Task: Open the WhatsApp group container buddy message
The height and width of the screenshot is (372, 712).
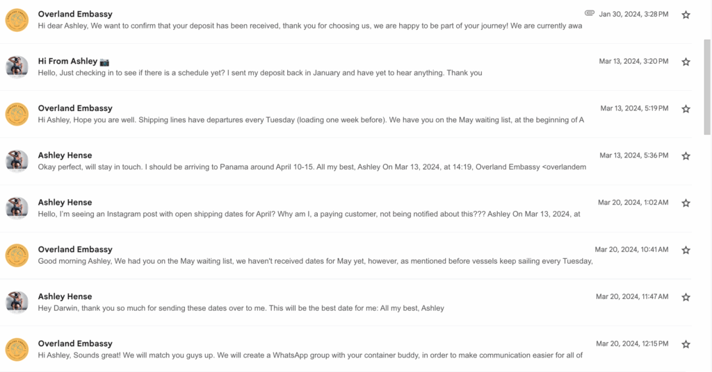Action: coord(309,355)
